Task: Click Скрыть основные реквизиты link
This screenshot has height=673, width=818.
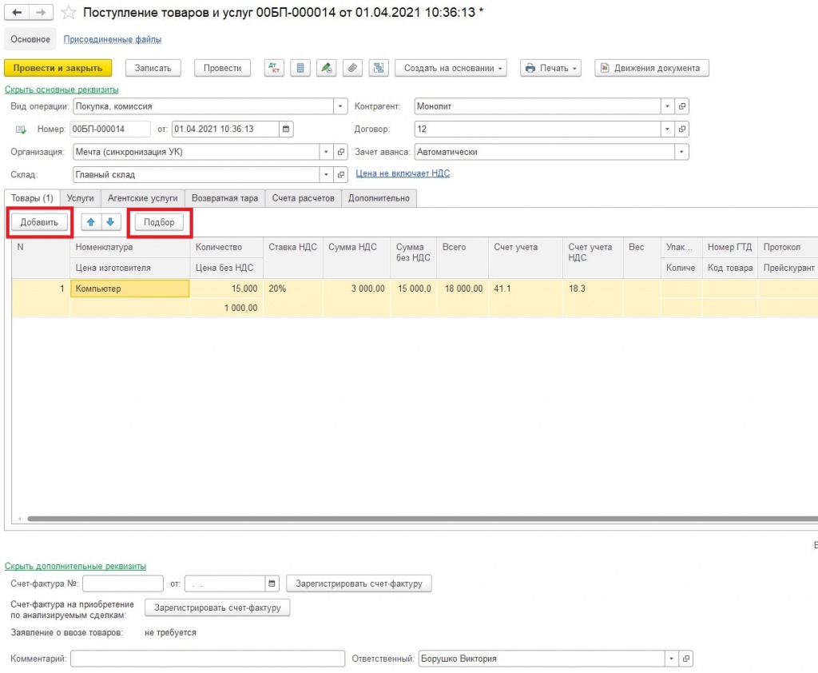Action: click(62, 90)
